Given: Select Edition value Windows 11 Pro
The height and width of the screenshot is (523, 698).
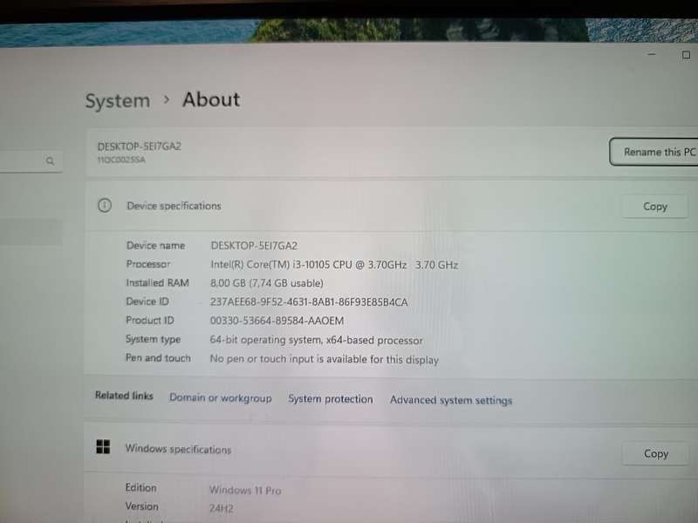Looking at the screenshot, I should [x=245, y=490].
